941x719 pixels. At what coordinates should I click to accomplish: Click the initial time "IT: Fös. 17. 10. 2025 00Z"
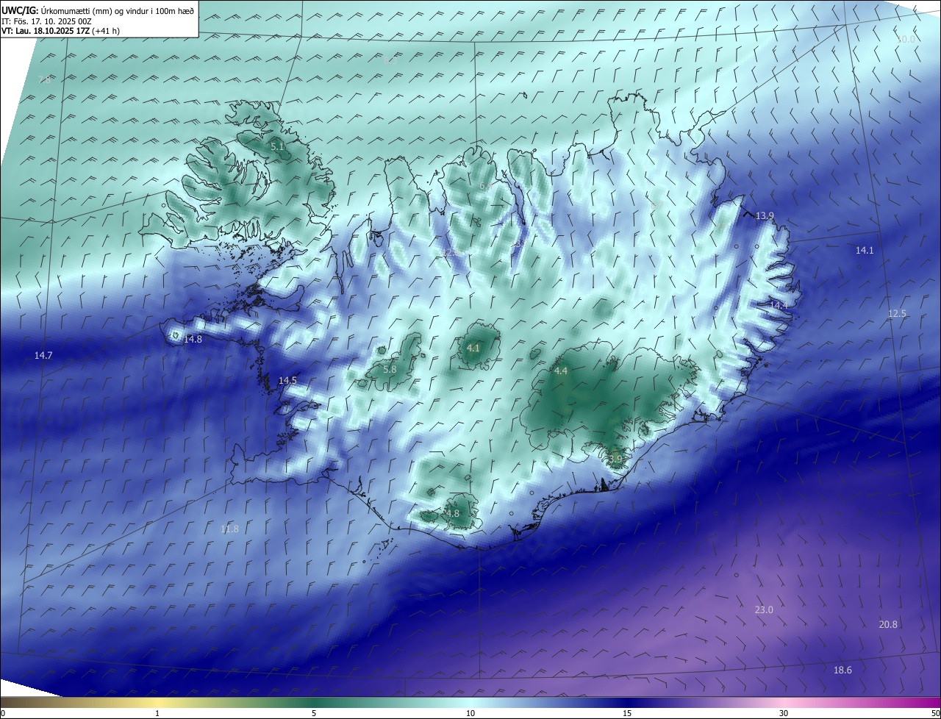[46, 21]
